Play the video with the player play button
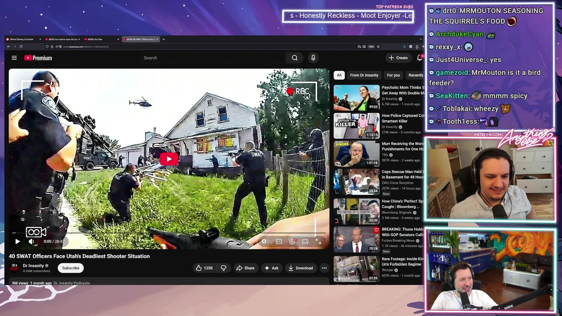562x316 pixels. coord(18,241)
